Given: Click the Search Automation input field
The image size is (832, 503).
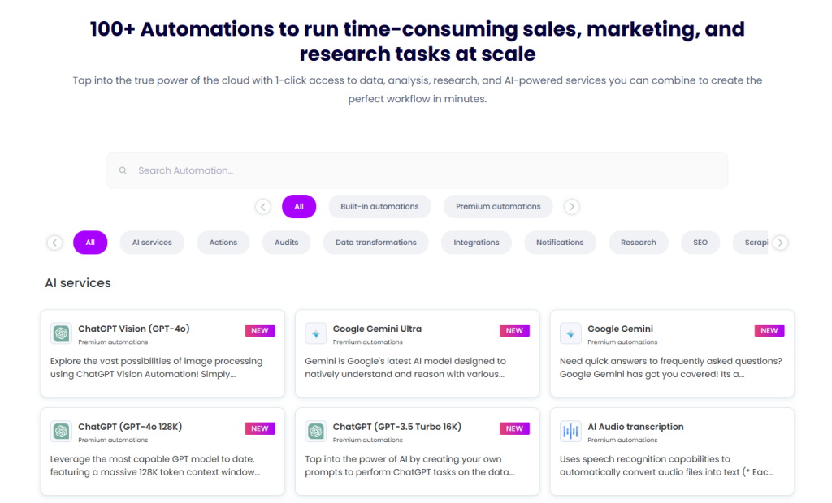Looking at the screenshot, I should tap(417, 170).
